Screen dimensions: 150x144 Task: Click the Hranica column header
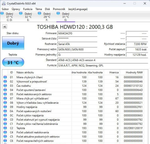pos(112,72)
